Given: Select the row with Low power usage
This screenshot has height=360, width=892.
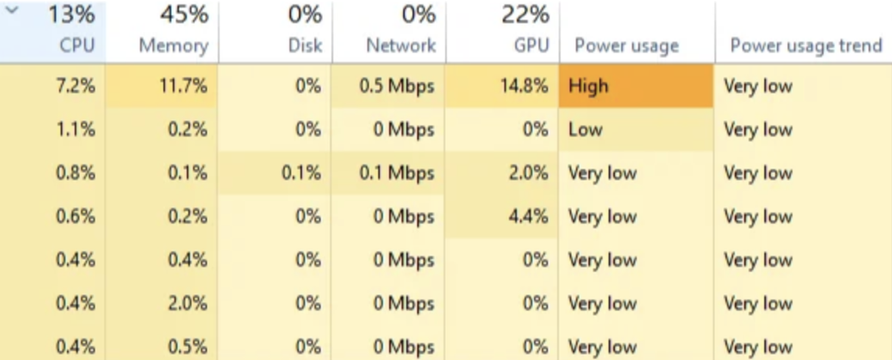Looking at the screenshot, I should point(446,129).
